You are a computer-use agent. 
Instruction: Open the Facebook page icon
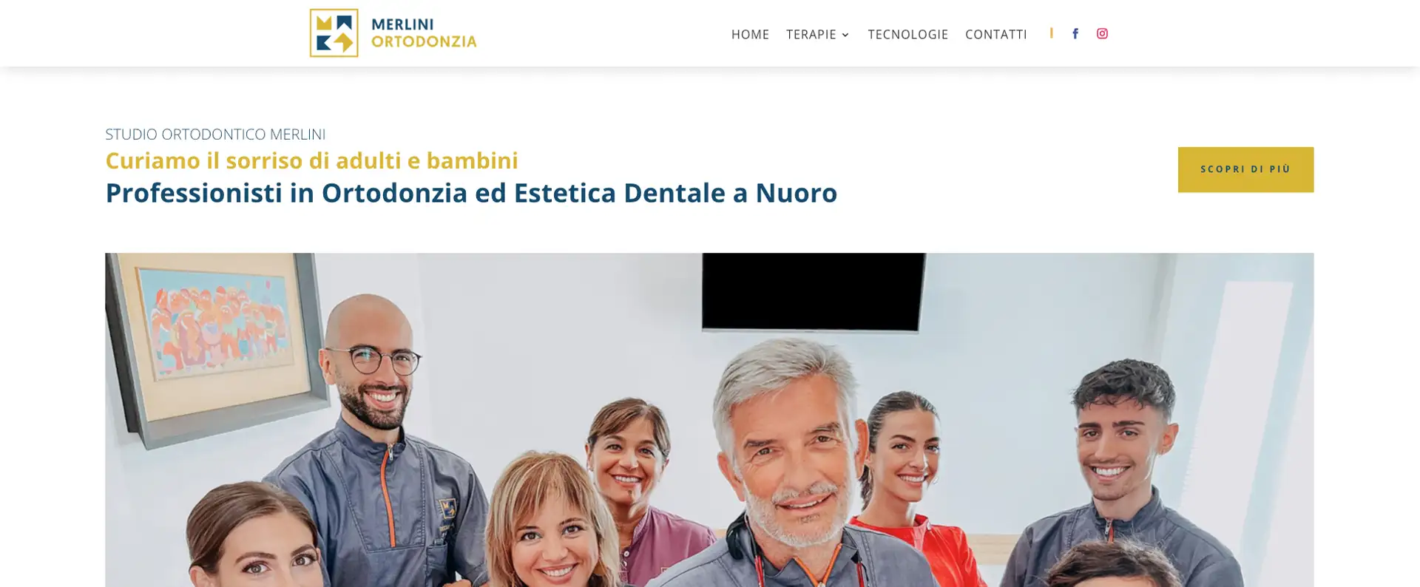pos(1075,33)
